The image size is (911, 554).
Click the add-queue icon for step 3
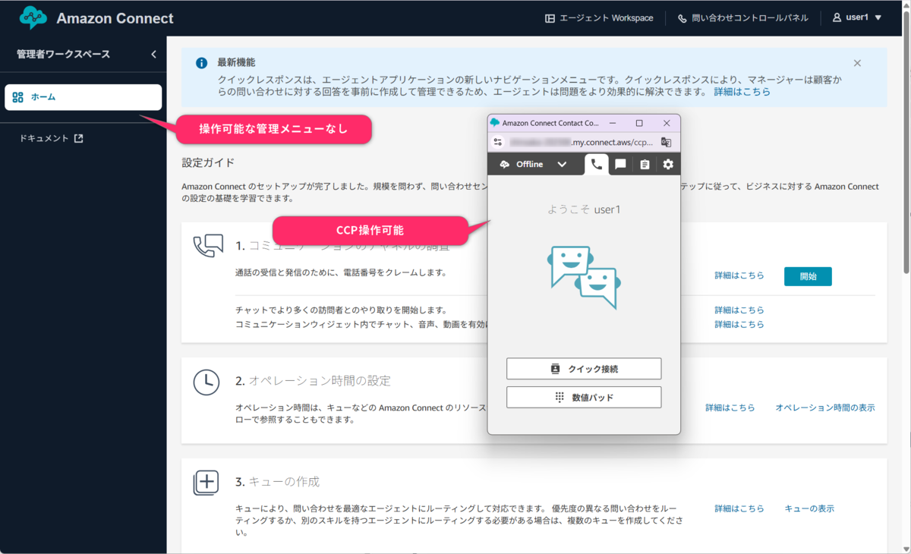(x=206, y=483)
